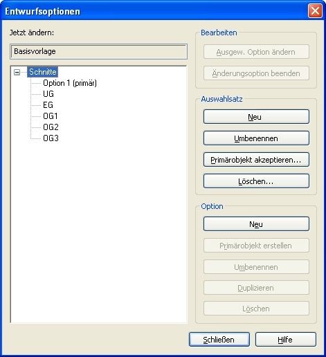Rename option set via Umbenennen

pos(256,138)
